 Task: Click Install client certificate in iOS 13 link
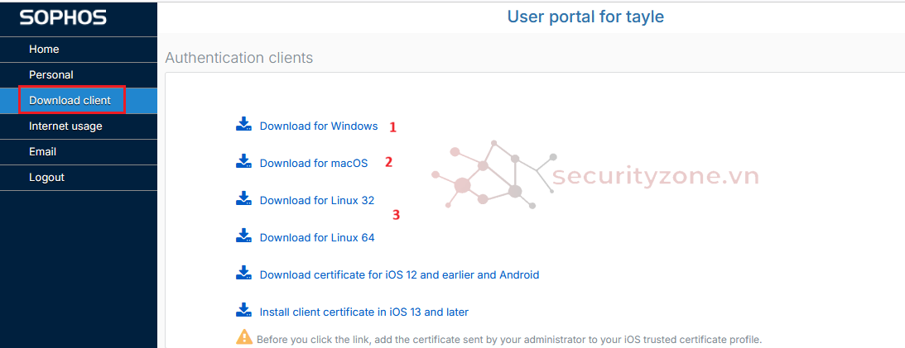364,312
